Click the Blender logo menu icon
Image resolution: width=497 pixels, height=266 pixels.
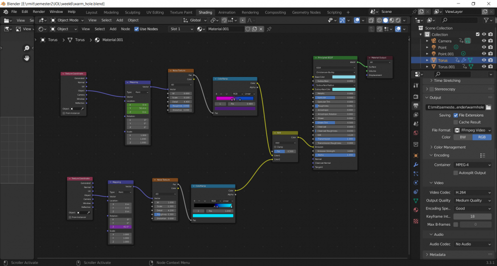tap(5, 12)
